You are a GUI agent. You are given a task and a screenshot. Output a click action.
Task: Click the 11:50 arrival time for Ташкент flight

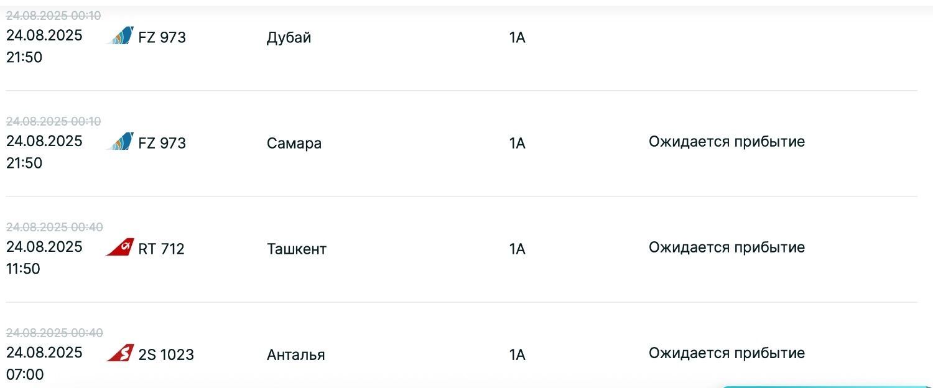click(24, 269)
